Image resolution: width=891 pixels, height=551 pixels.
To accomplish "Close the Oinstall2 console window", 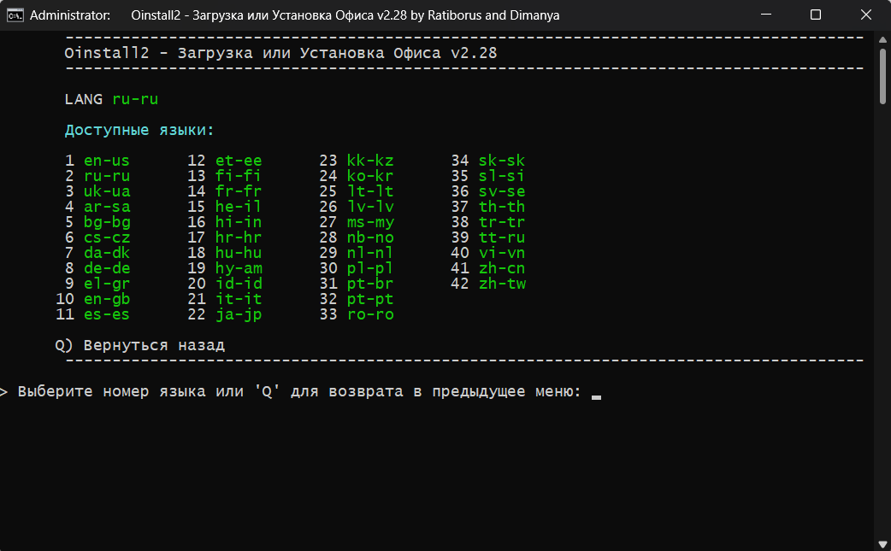I will pyautogui.click(x=865, y=15).
